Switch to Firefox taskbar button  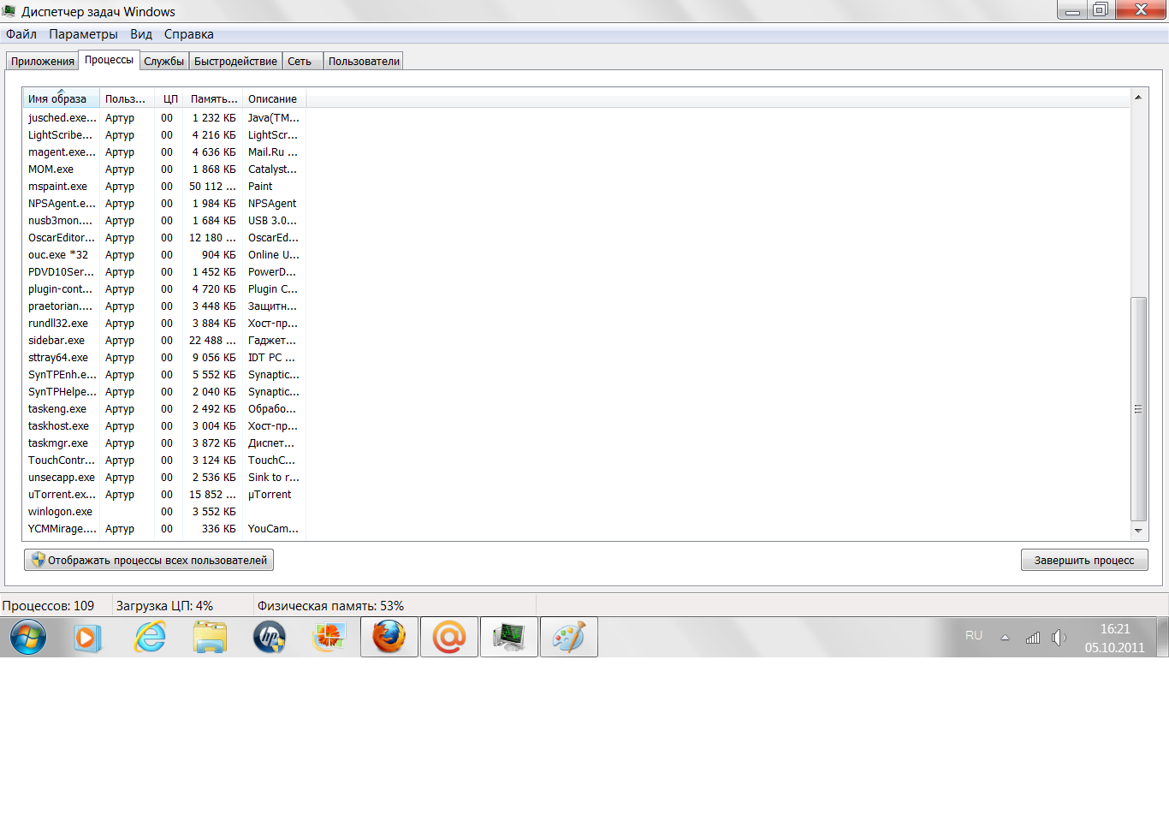coord(389,638)
